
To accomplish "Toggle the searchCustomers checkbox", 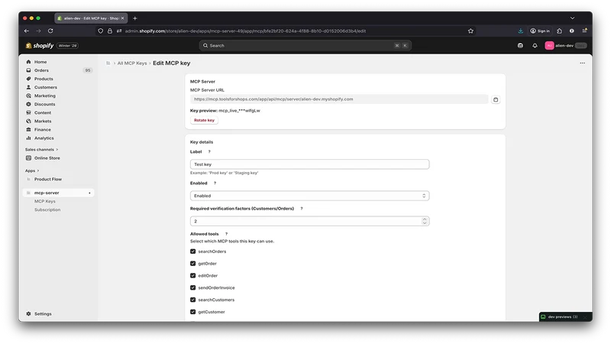I will tap(193, 300).
